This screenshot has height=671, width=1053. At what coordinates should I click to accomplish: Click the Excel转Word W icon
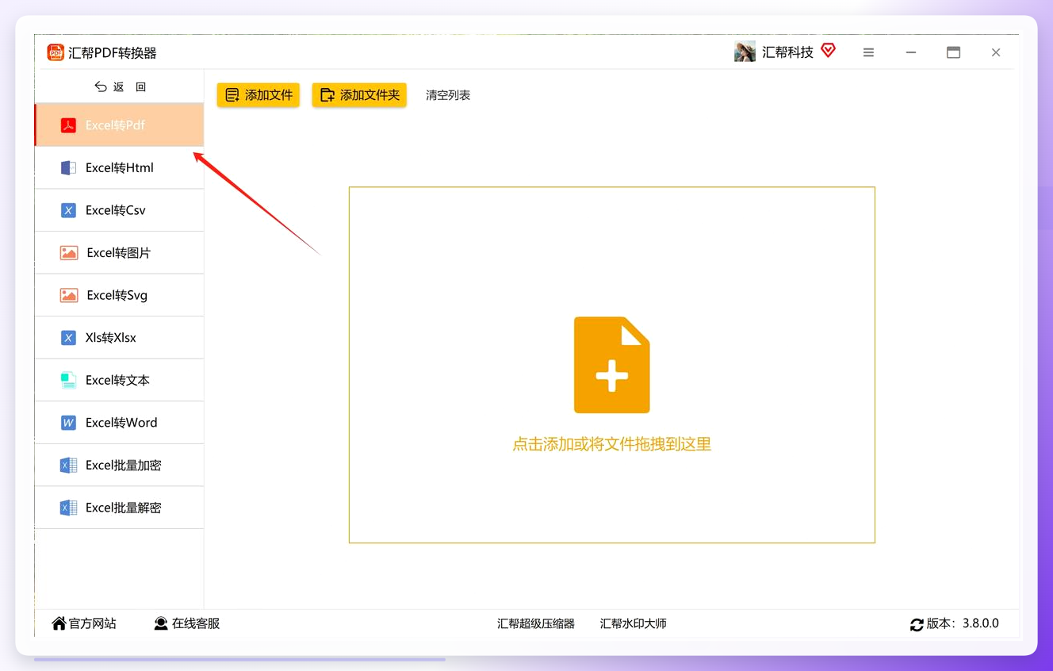click(x=68, y=423)
